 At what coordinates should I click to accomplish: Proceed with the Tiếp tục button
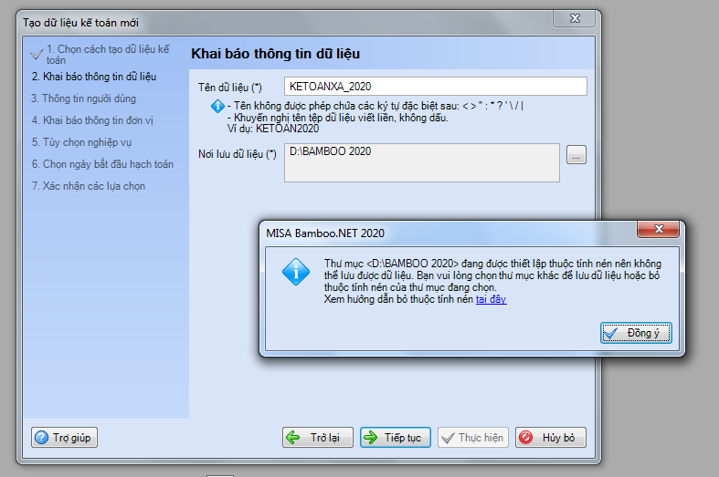[x=396, y=437]
